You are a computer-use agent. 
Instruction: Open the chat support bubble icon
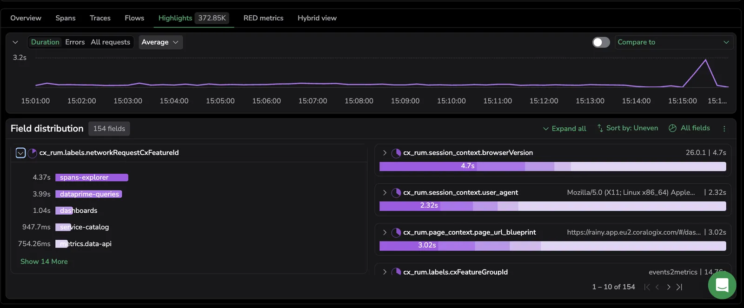tap(722, 285)
